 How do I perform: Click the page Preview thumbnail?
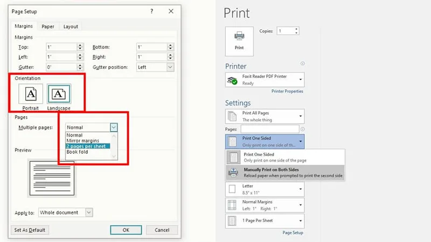52,179
